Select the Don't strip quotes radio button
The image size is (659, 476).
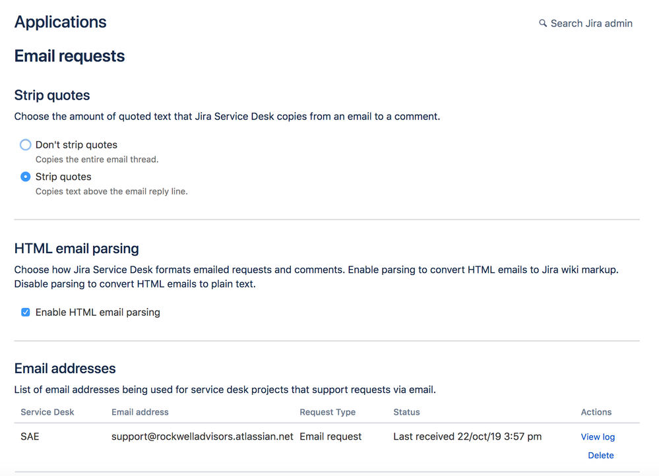[x=26, y=145]
